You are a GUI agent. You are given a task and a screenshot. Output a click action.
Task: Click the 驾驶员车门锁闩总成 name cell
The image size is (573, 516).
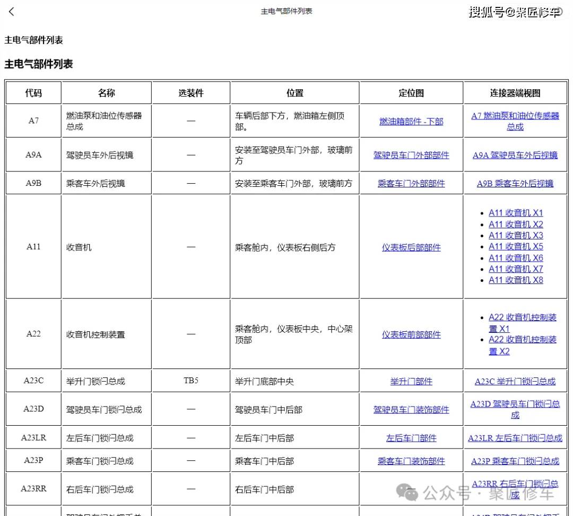(106, 410)
